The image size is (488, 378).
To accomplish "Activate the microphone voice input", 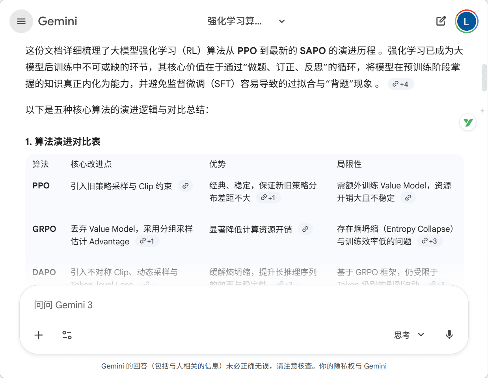I will click(x=449, y=335).
